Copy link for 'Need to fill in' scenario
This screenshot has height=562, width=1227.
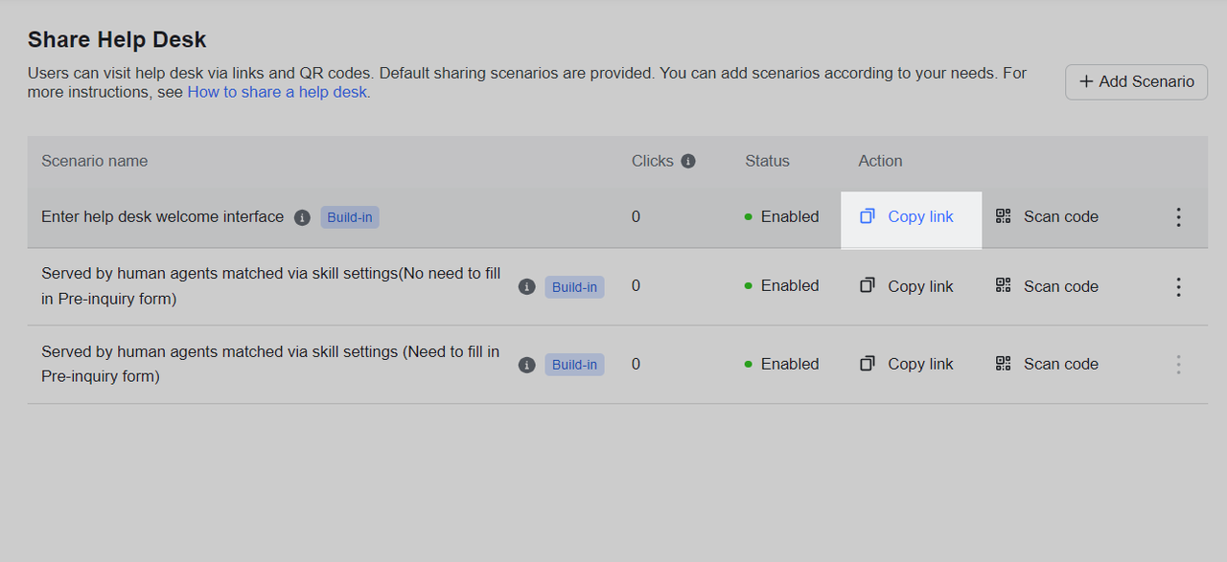point(907,364)
